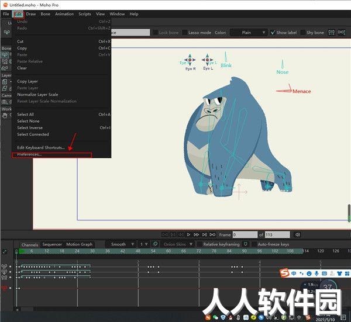The height and width of the screenshot is (322, 351).
Task: Select the Camera tool icon
Action: (5, 102)
